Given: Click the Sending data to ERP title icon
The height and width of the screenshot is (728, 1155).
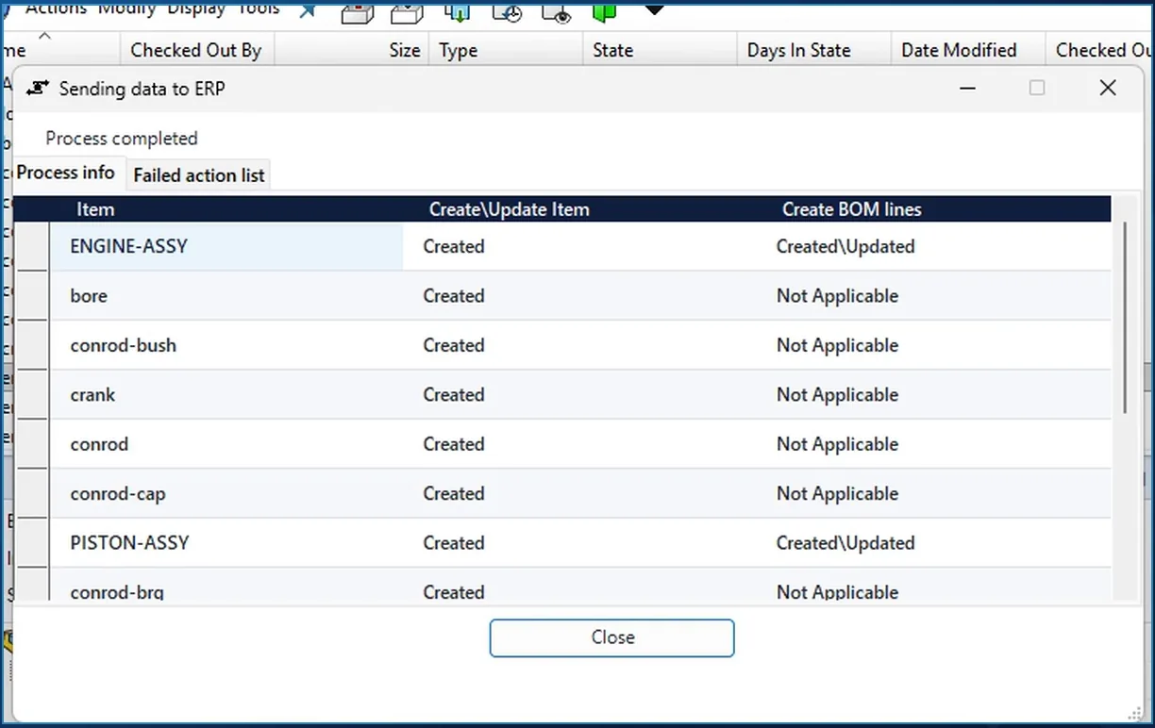Looking at the screenshot, I should [x=38, y=89].
